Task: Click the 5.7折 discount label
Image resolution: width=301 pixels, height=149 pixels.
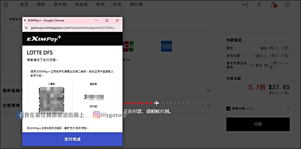Action: coord(257,87)
